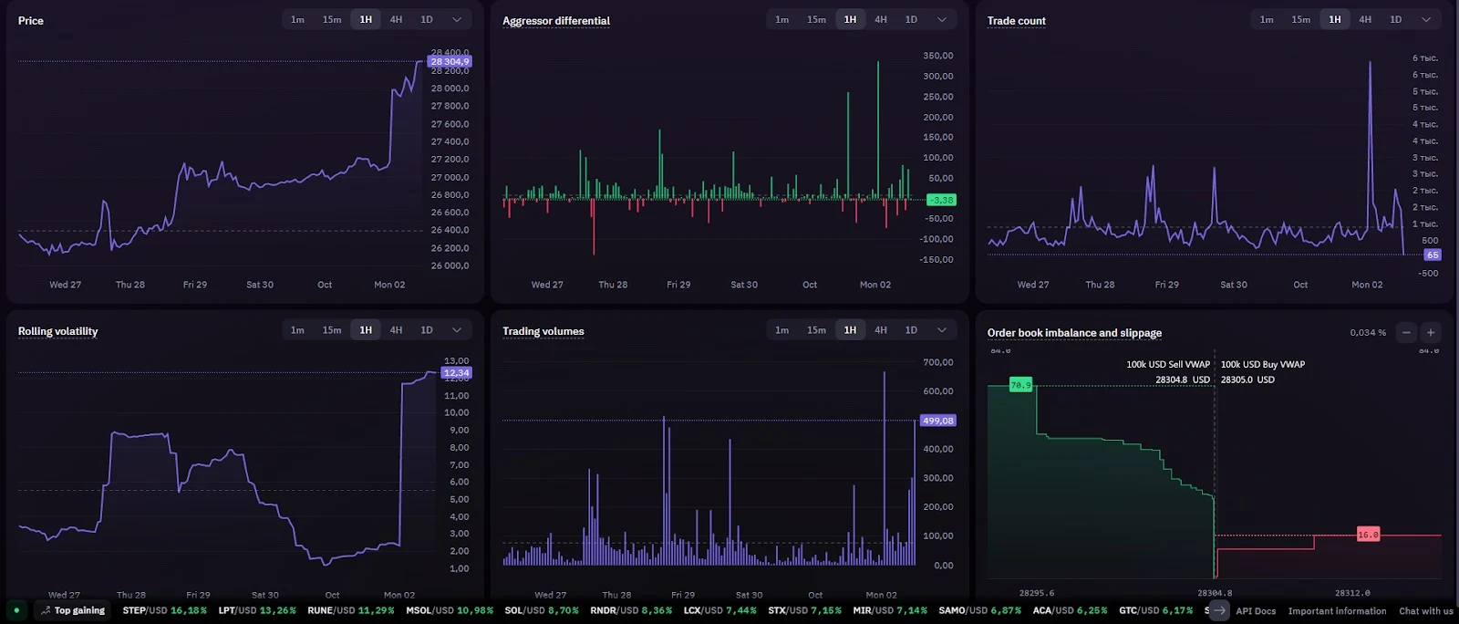This screenshot has width=1459, height=624.
Task: Select 1D timeframe in Trading volumes panel
Action: click(x=911, y=330)
